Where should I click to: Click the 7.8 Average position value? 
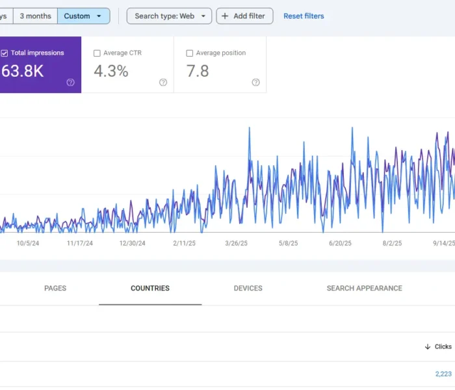pos(198,71)
